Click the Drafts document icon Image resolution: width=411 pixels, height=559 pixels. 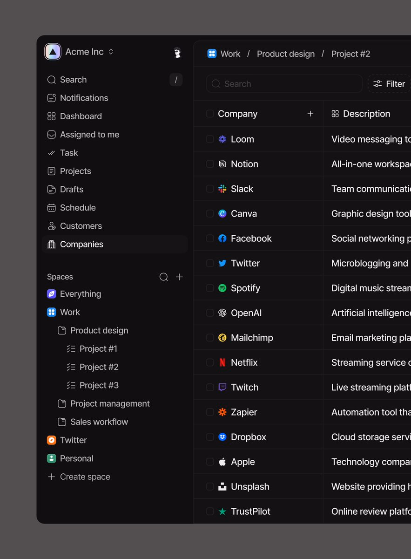coord(52,189)
